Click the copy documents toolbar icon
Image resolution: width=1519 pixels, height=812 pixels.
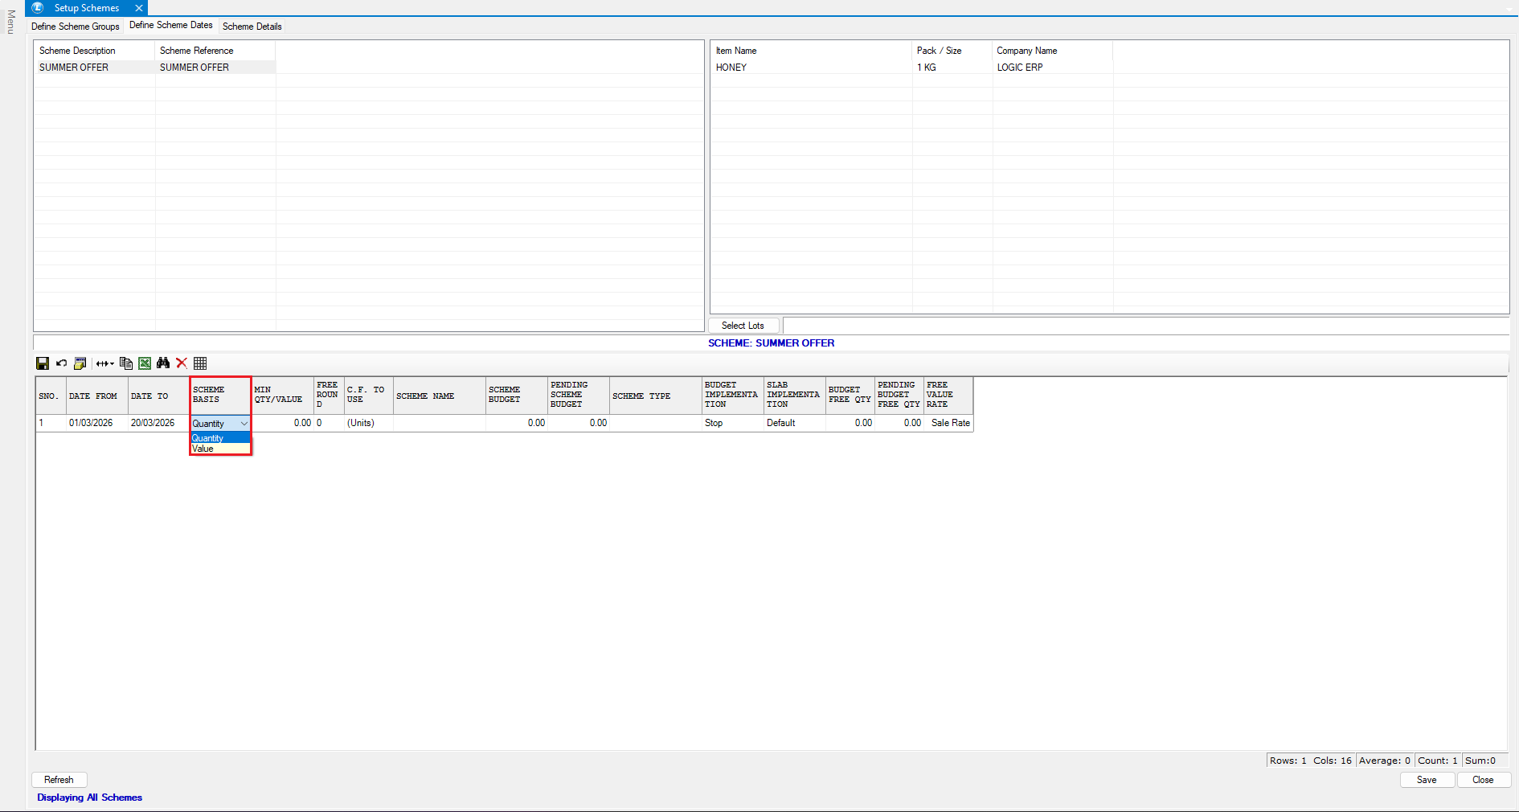click(x=125, y=363)
